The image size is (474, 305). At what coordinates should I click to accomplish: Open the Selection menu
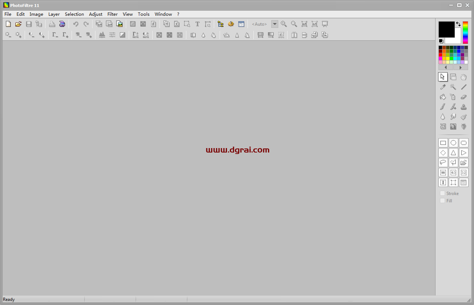click(74, 14)
